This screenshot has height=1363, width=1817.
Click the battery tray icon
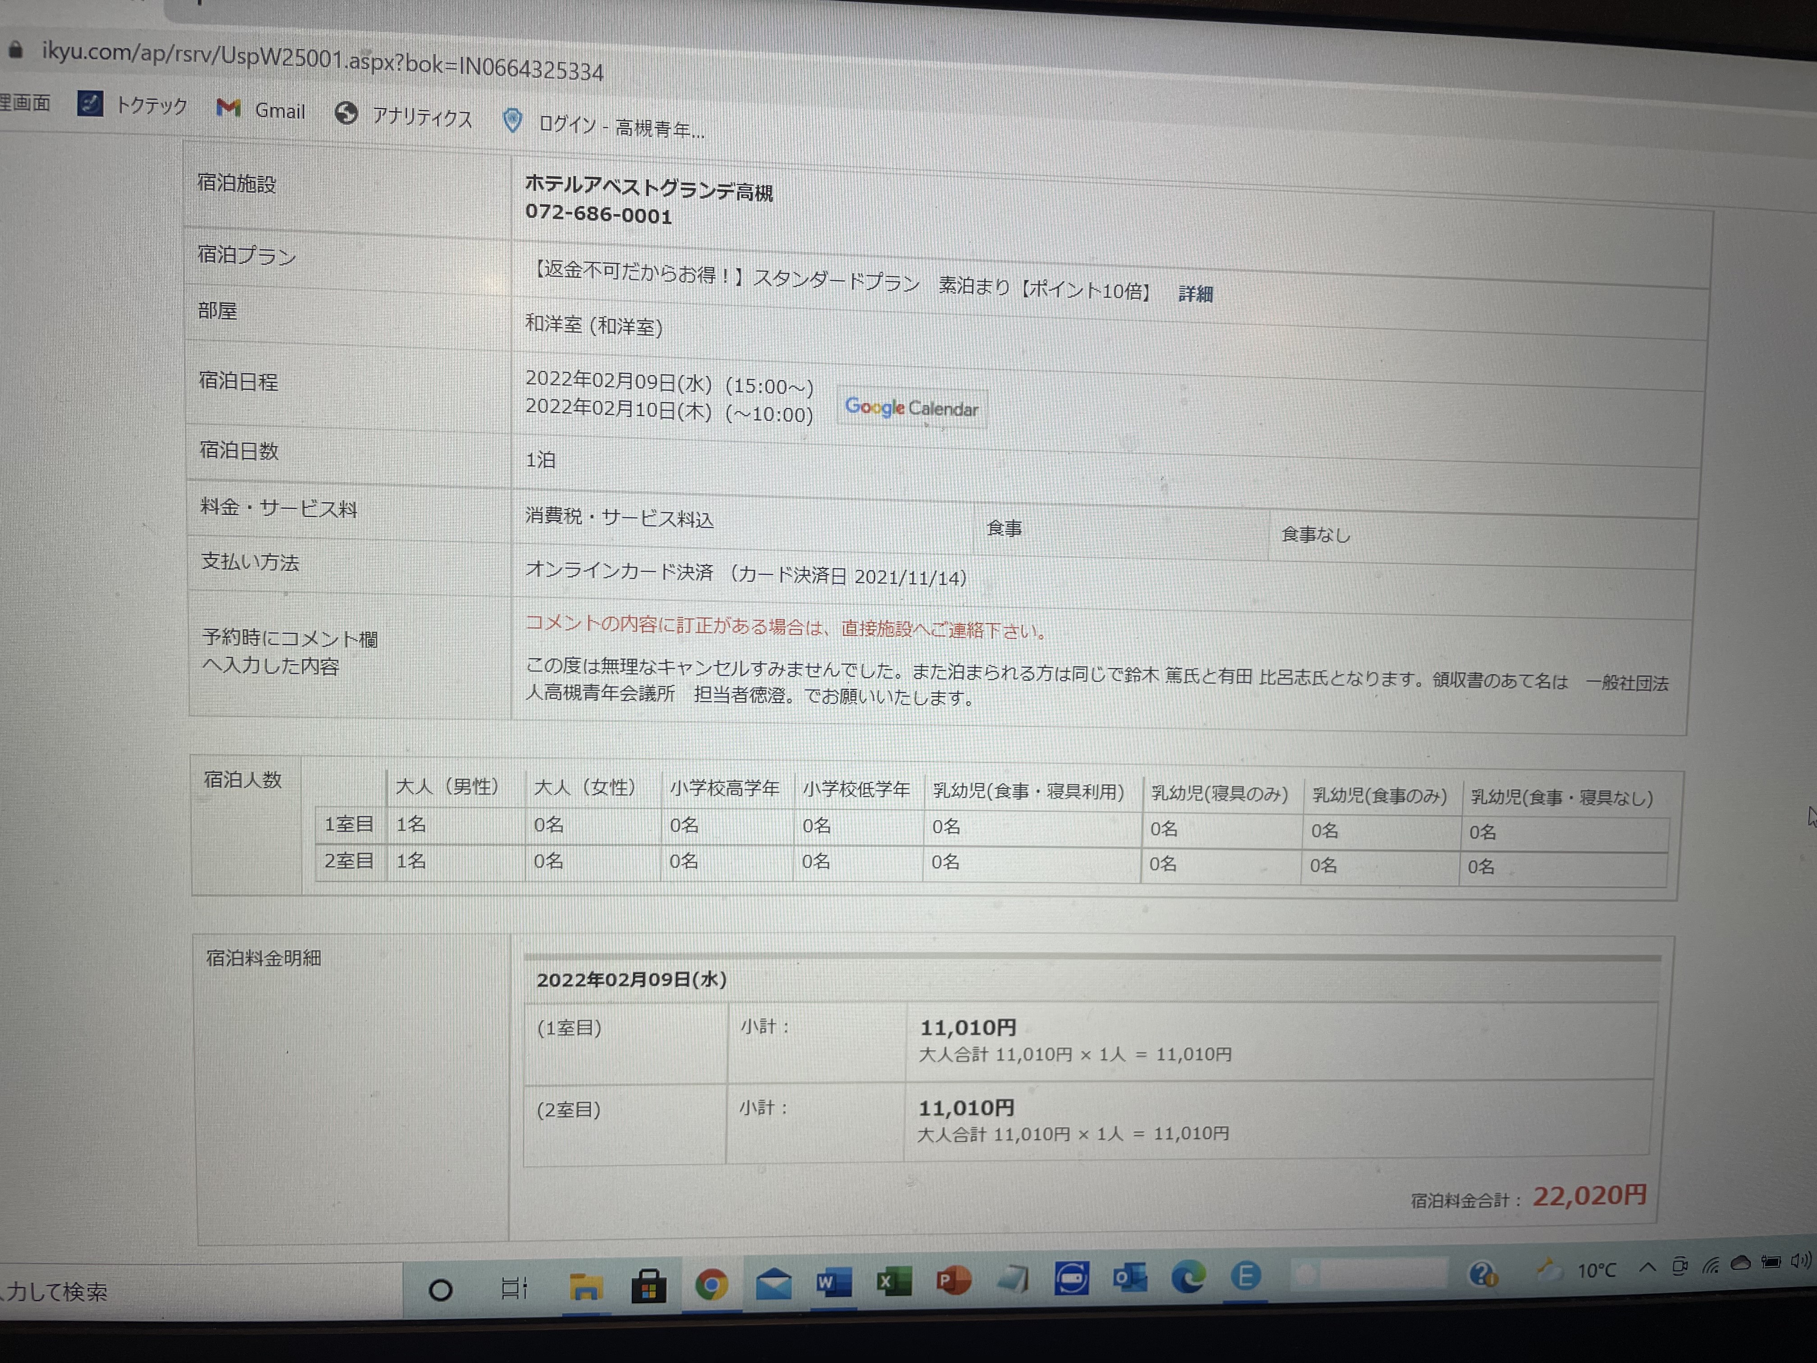coord(1770,1262)
